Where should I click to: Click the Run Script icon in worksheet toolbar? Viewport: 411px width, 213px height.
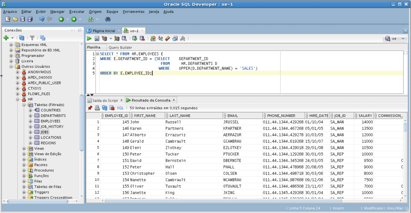tap(97, 39)
